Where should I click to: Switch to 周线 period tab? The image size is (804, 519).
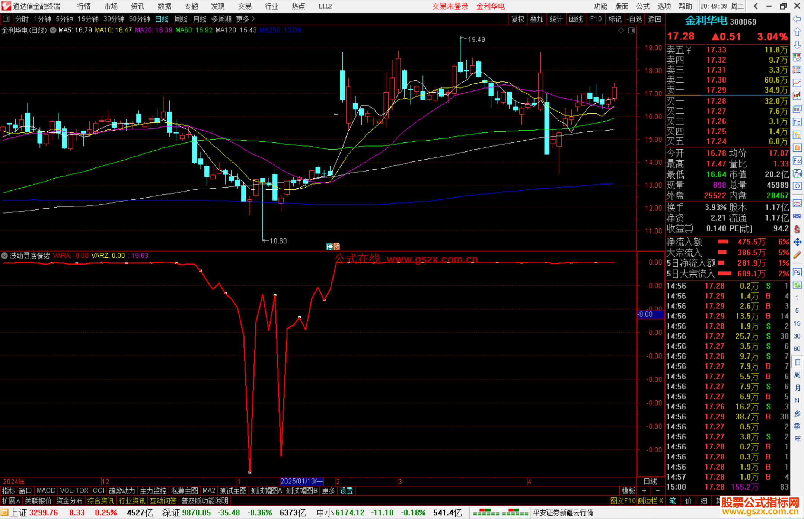point(181,19)
